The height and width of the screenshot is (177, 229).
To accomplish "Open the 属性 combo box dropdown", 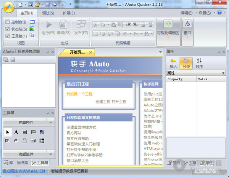I will click(x=223, y=73).
